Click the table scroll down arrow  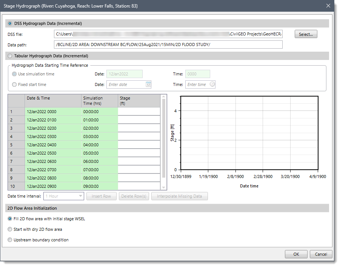click(x=164, y=187)
